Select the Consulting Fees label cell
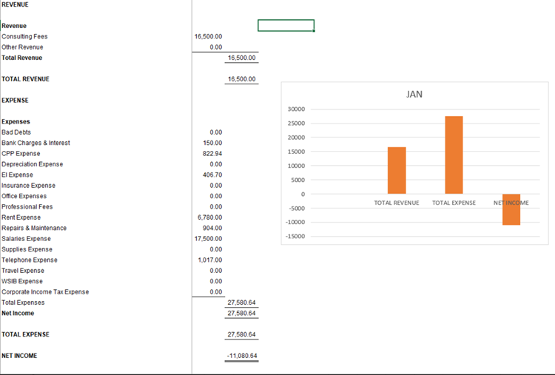555x375 pixels. pos(24,36)
